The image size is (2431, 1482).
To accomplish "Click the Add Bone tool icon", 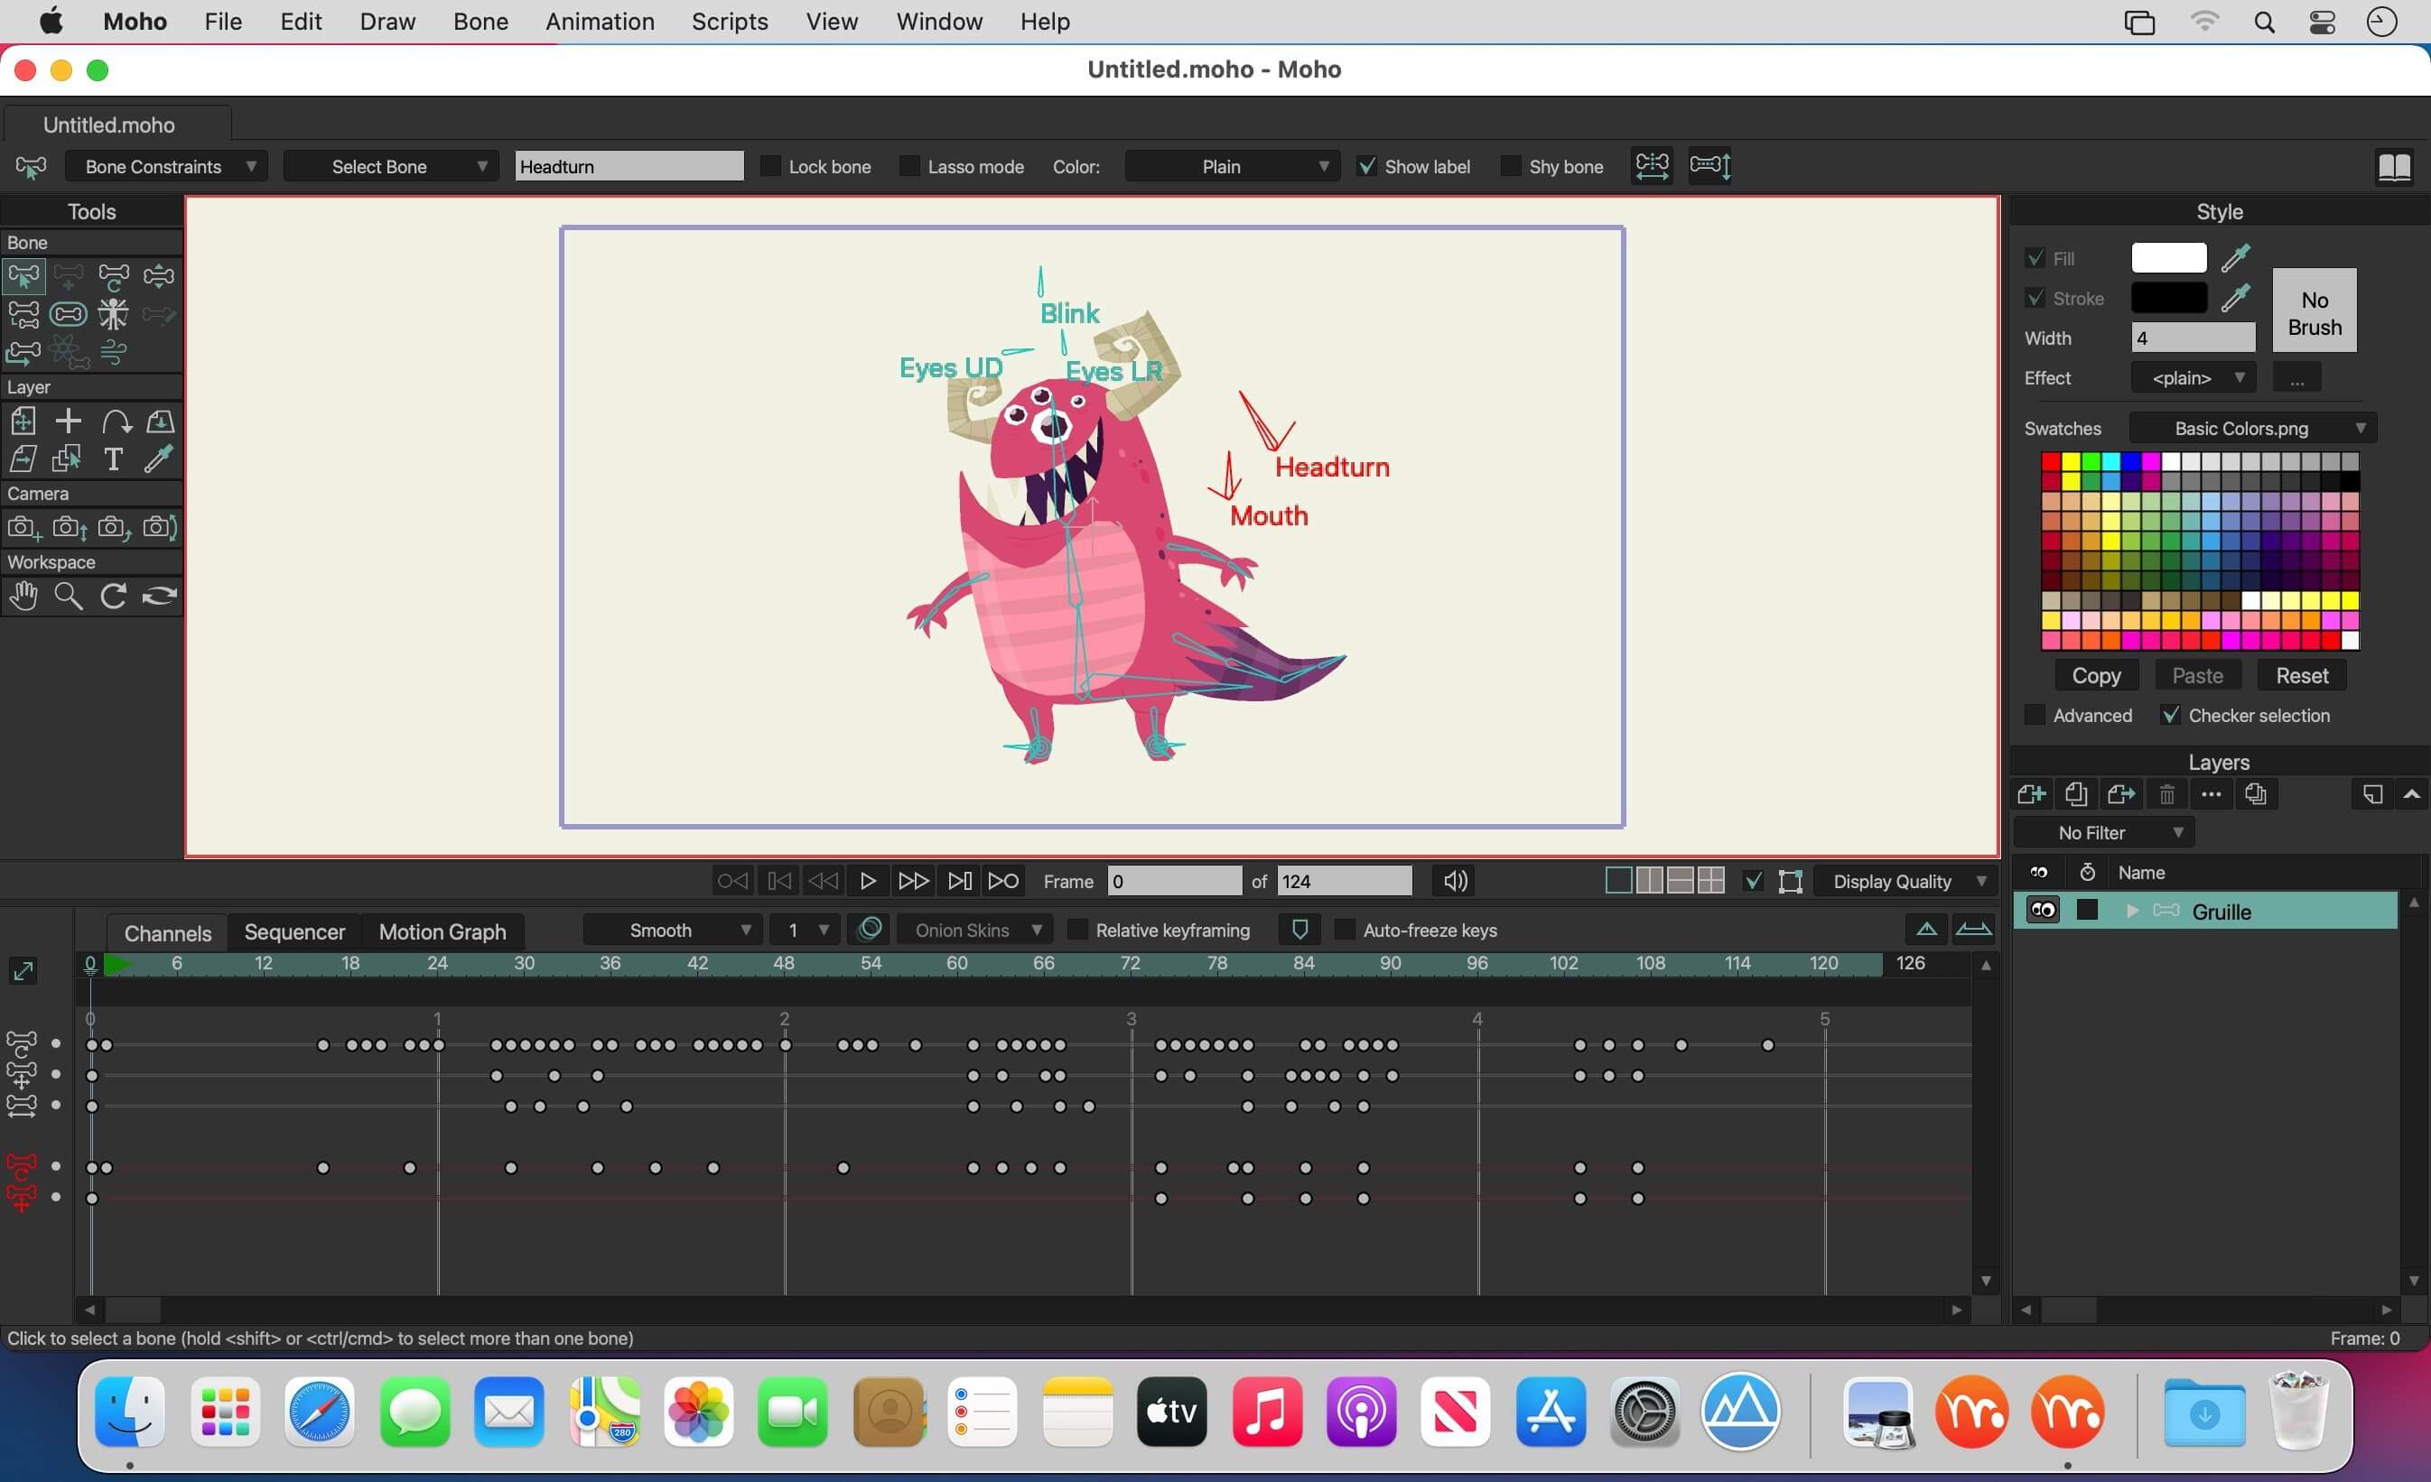I will 68,274.
